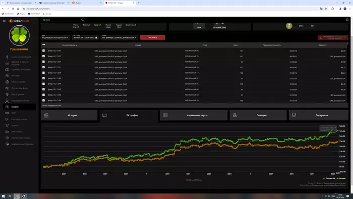Screen dimensions: 353x199
Task: Open Task View on the taskbar
Action: coord(10,196)
